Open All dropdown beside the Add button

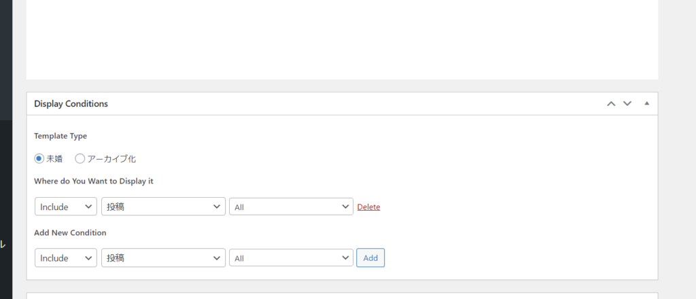[291, 258]
